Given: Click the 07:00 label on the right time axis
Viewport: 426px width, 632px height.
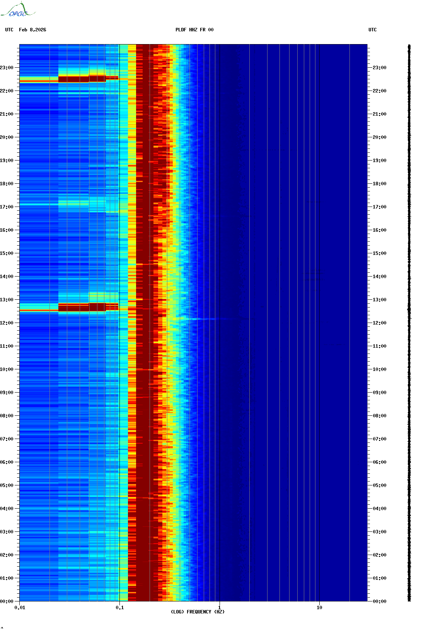Looking at the screenshot, I should pos(380,439).
